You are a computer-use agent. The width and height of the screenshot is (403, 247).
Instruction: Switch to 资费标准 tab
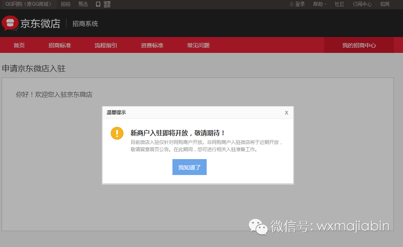152,45
